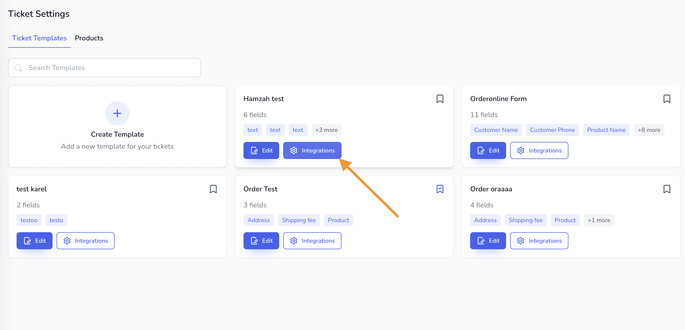Bookmark the Hamzah test template
The height and width of the screenshot is (330, 685).
click(x=440, y=99)
